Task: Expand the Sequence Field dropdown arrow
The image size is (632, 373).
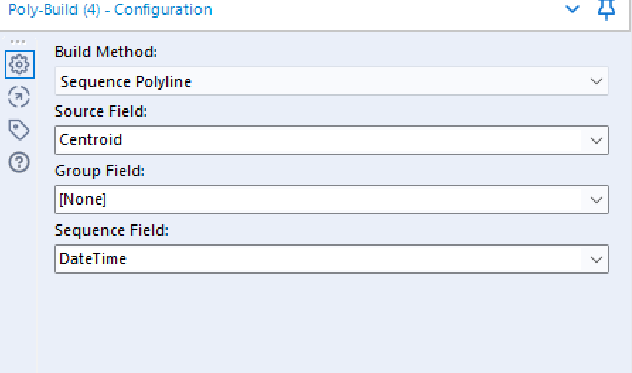Action: click(x=596, y=259)
